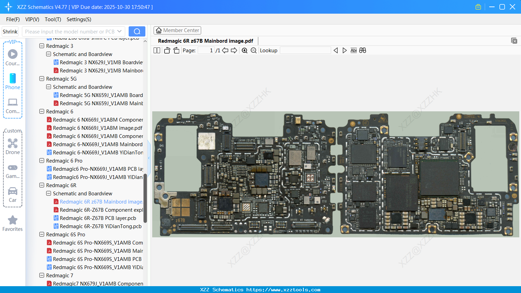Viewport: 521px width, 293px height.
Task: Click the card icon in title bar
Action: click(x=478, y=6)
